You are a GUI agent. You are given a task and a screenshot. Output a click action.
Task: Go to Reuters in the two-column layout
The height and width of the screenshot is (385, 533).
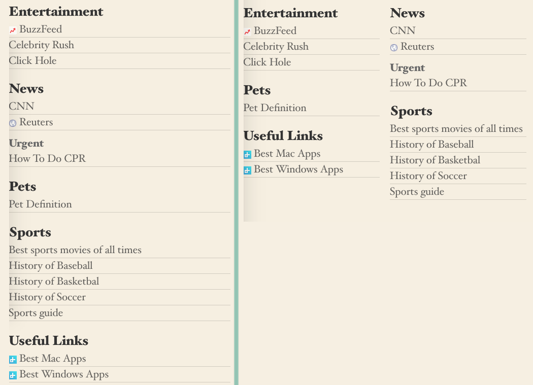417,46
